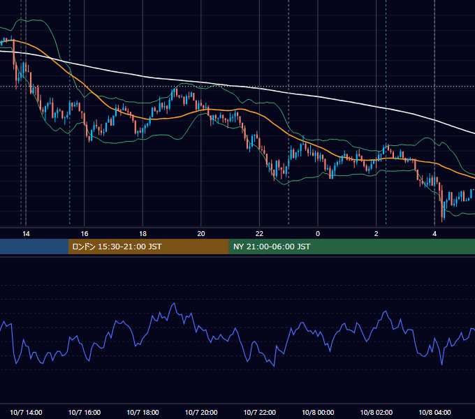Select the '10/7 18:00' oscillator time label
Screen dimensions: 475x419
pos(142,412)
